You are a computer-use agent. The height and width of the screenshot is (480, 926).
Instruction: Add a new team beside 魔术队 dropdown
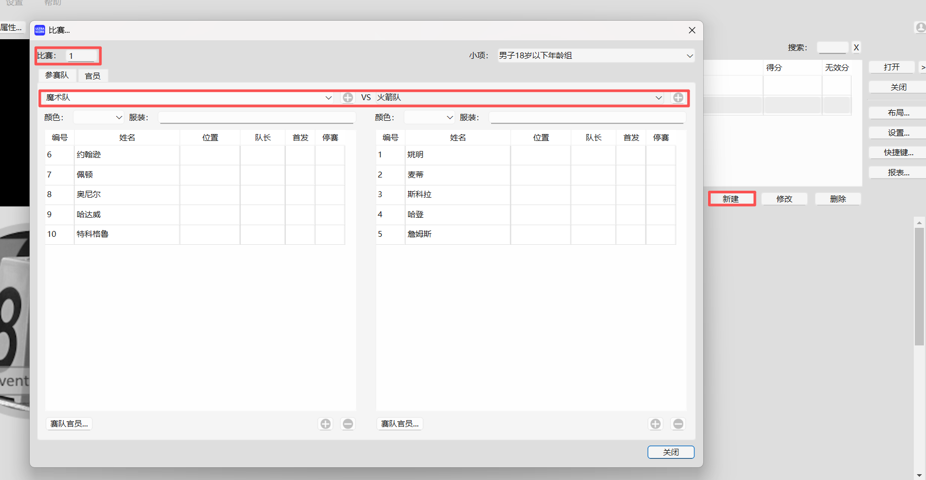pyautogui.click(x=348, y=97)
